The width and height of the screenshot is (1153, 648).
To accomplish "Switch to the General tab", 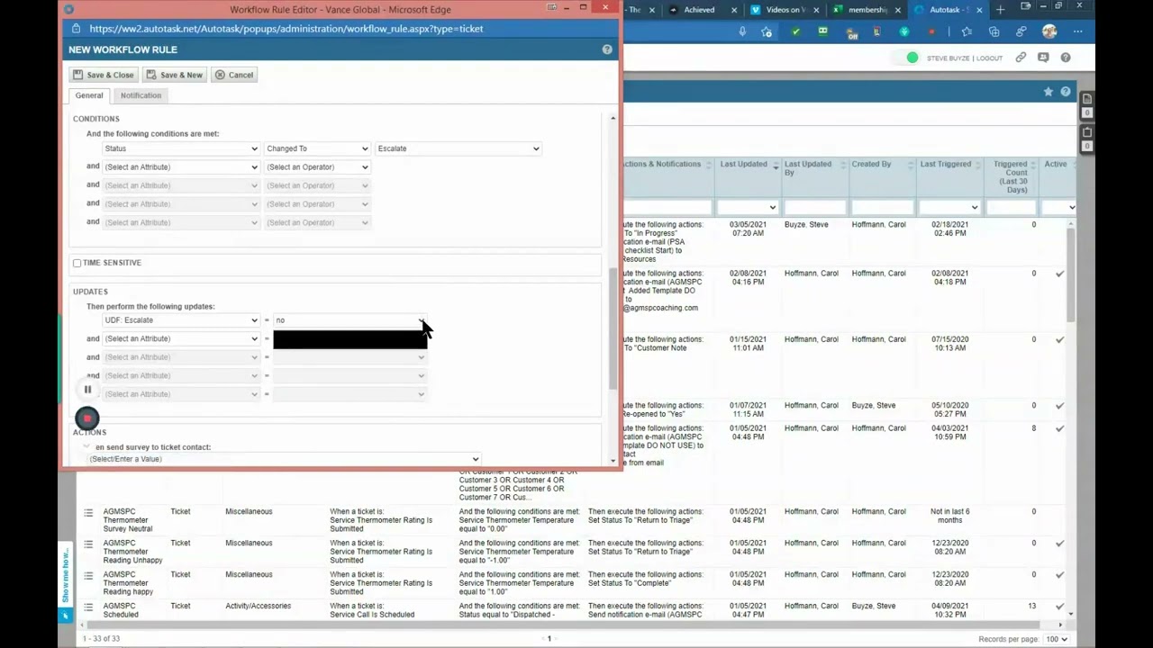I will pos(89,95).
